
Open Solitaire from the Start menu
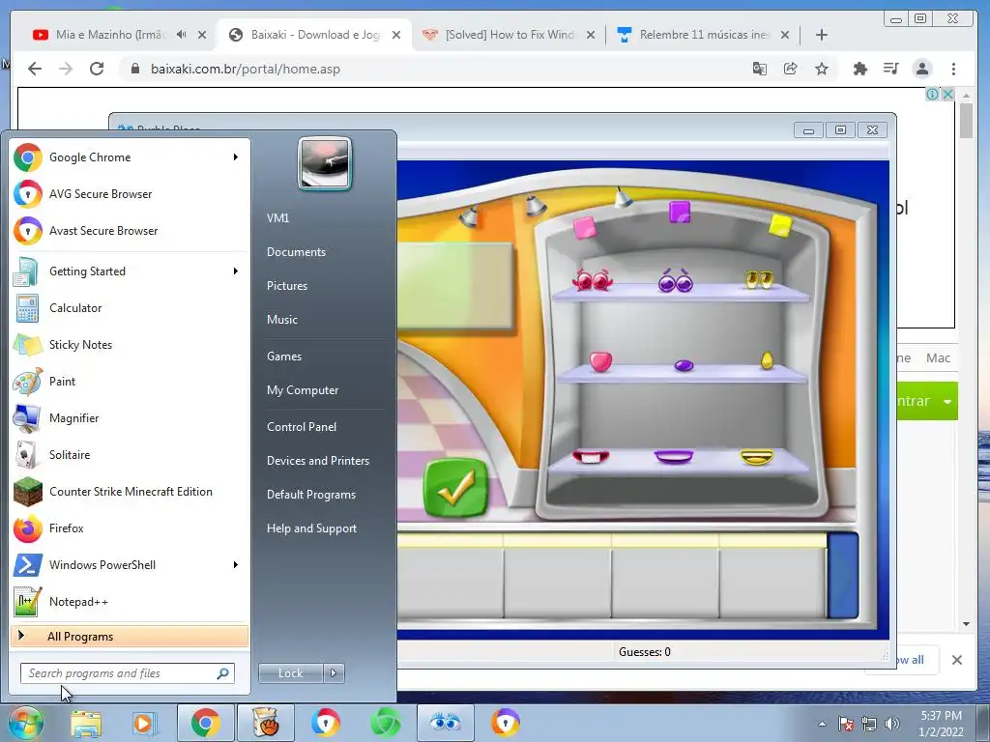tap(130, 455)
